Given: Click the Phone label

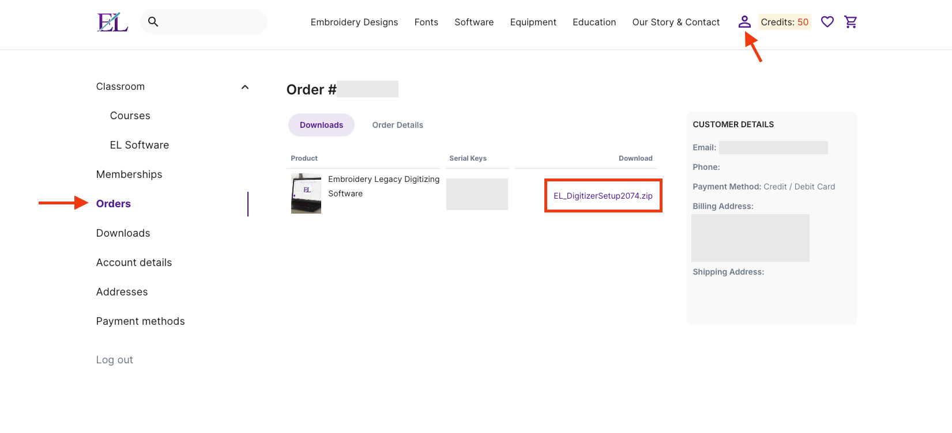Looking at the screenshot, I should pos(706,167).
